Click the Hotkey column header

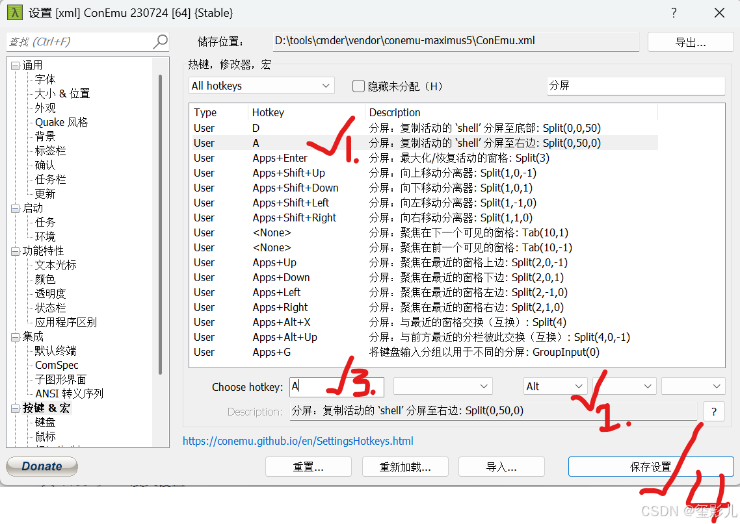click(x=306, y=112)
